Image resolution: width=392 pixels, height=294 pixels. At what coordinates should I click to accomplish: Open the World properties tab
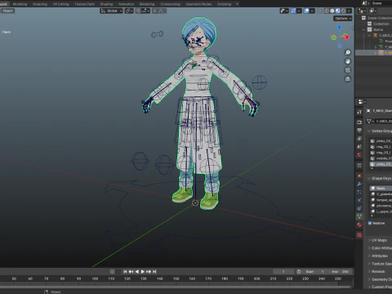(x=359, y=154)
